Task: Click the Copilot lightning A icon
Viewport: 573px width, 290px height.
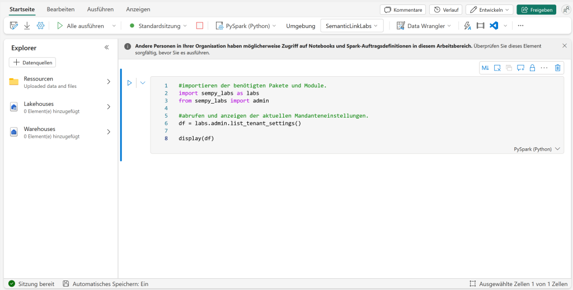Action: [x=467, y=26]
